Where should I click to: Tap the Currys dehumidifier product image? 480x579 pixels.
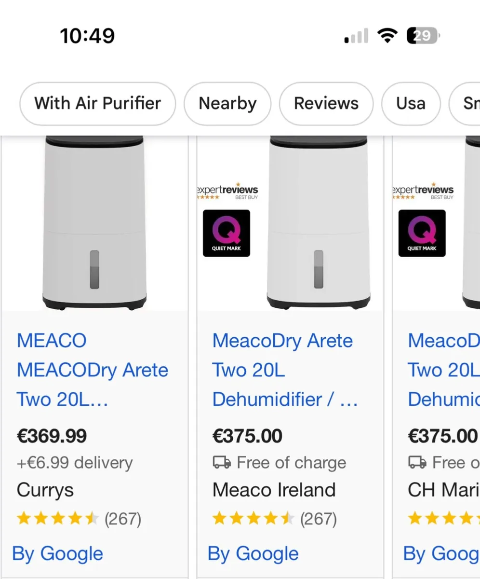click(94, 222)
